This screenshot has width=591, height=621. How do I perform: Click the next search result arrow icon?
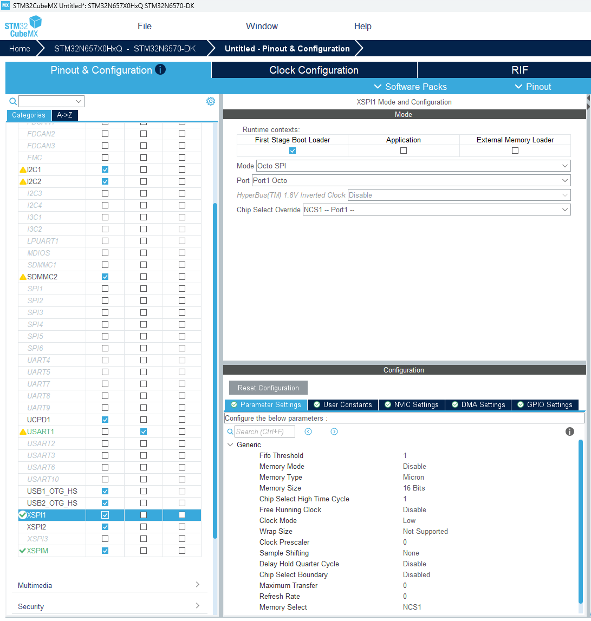pos(334,432)
